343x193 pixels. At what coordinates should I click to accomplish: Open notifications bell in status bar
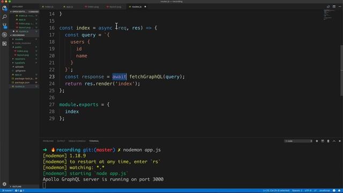tap(339, 191)
